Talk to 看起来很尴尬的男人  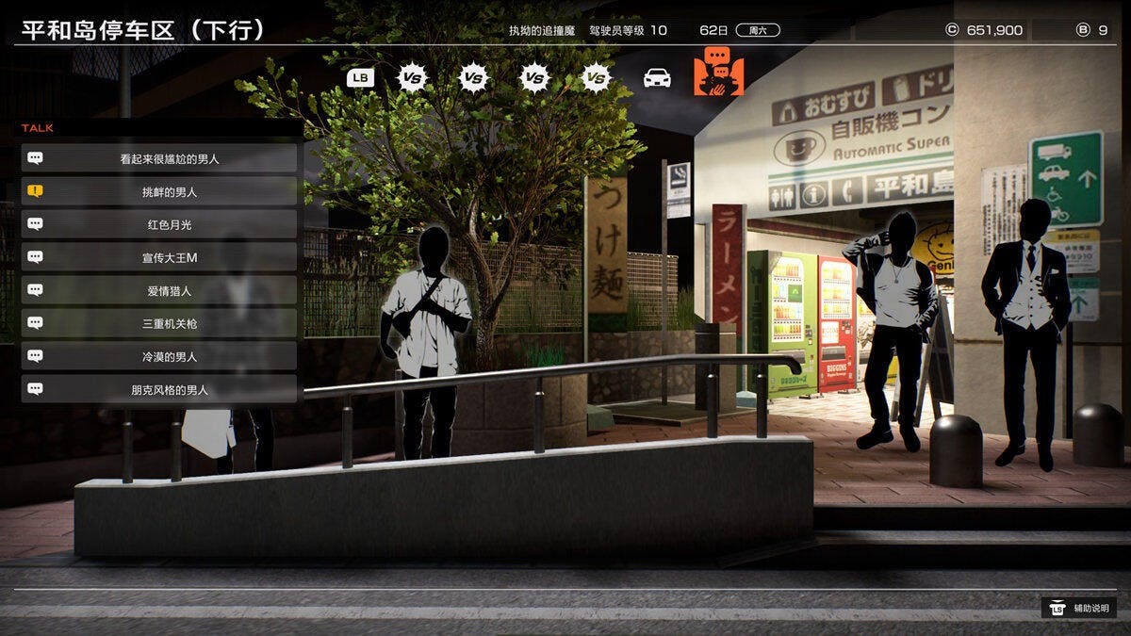pyautogui.click(x=159, y=158)
